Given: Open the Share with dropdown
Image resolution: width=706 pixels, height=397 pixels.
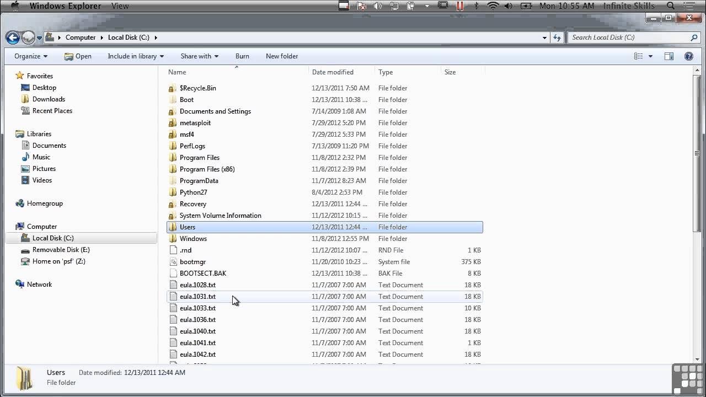Looking at the screenshot, I should click(x=199, y=56).
